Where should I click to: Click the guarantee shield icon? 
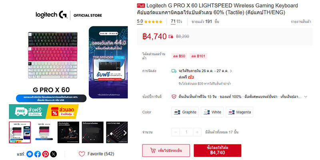[x=174, y=97]
